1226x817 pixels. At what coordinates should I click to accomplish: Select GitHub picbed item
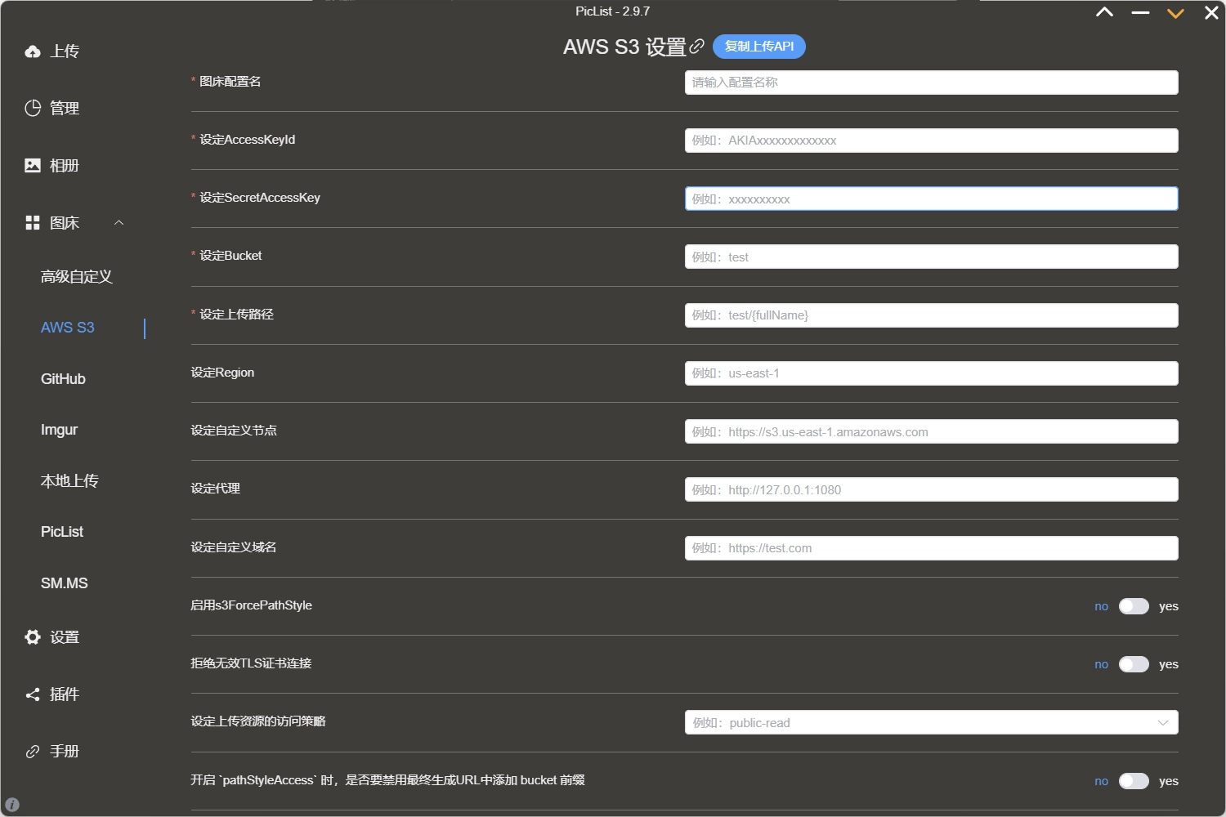pyautogui.click(x=63, y=379)
